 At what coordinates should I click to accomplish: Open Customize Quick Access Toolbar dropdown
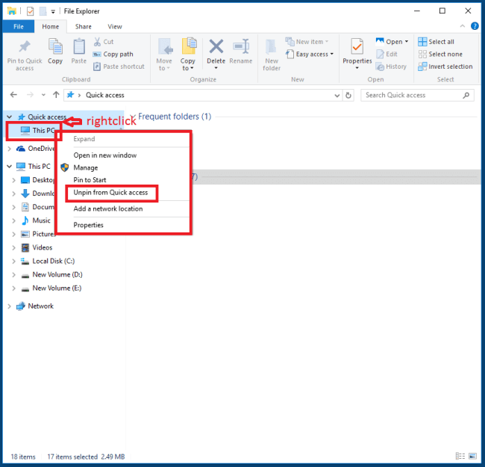[53, 12]
